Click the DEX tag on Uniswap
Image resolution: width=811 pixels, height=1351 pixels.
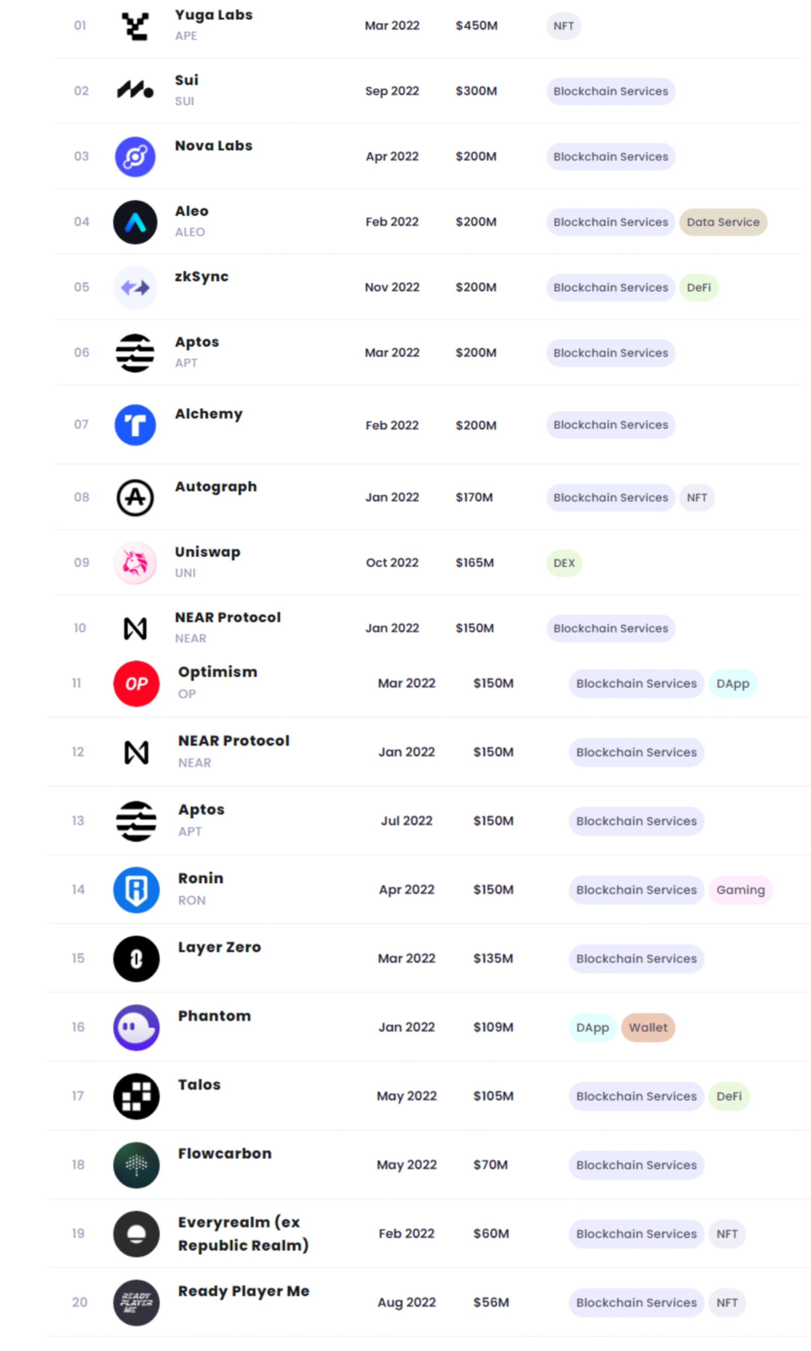click(x=564, y=563)
